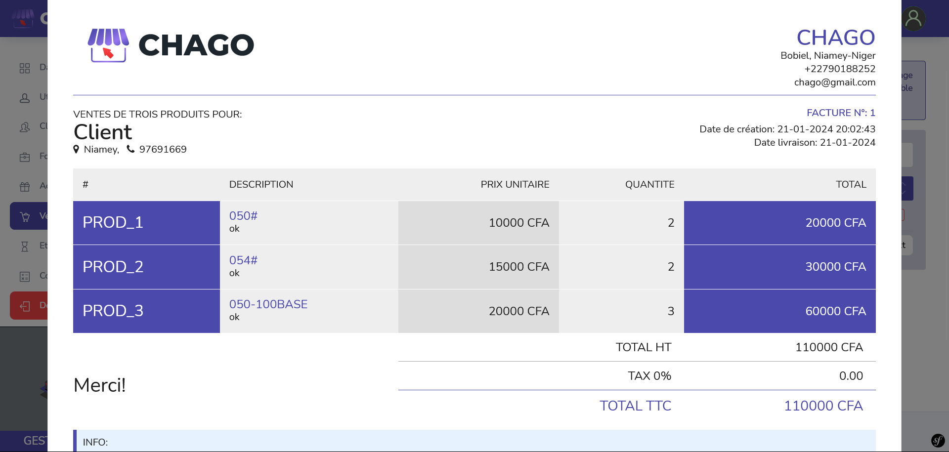The height and width of the screenshot is (452, 949).
Task: Click the gift box icon in sidebar
Action: click(x=25, y=187)
